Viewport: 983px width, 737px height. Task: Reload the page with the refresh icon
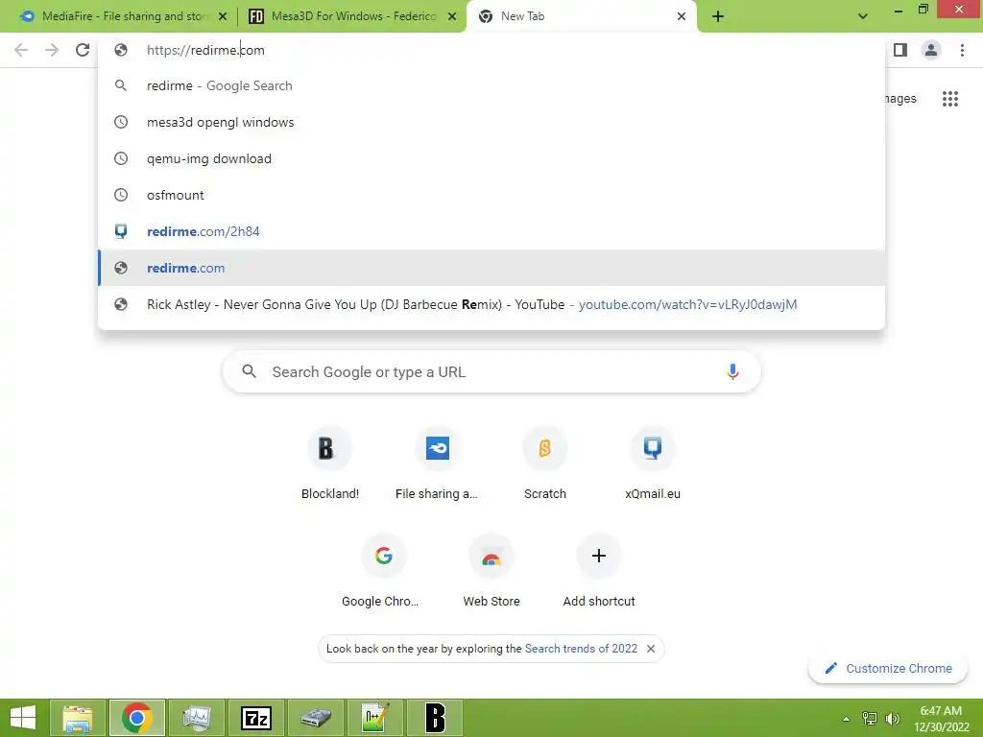[83, 50]
